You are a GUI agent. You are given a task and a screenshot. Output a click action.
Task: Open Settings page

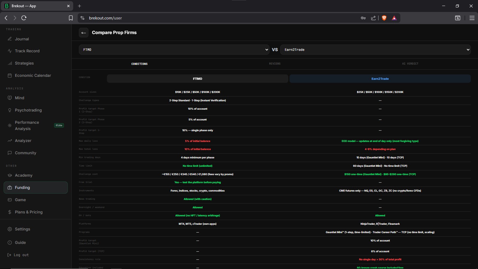36,229
